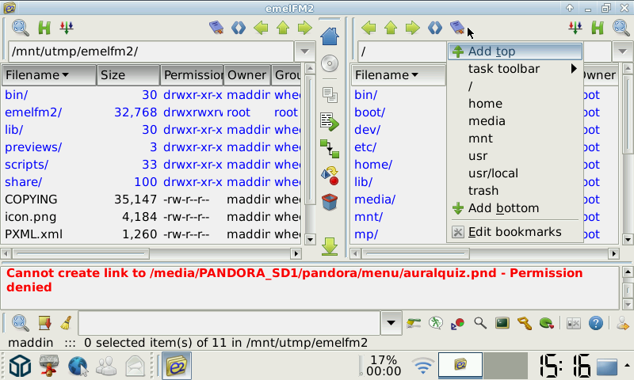Screen dimensions: 634x380
Task: Select Add top bookmark entry
Action: [x=515, y=51]
